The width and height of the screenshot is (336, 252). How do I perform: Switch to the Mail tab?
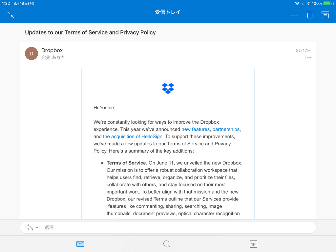coord(80,244)
